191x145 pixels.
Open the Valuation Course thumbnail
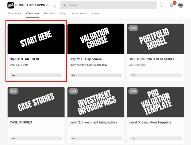[x=96, y=39]
